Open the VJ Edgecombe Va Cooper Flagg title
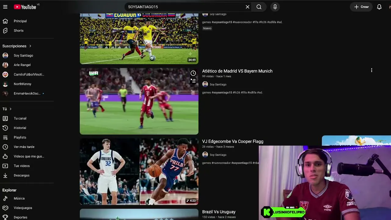The image size is (391, 220). coord(233,141)
